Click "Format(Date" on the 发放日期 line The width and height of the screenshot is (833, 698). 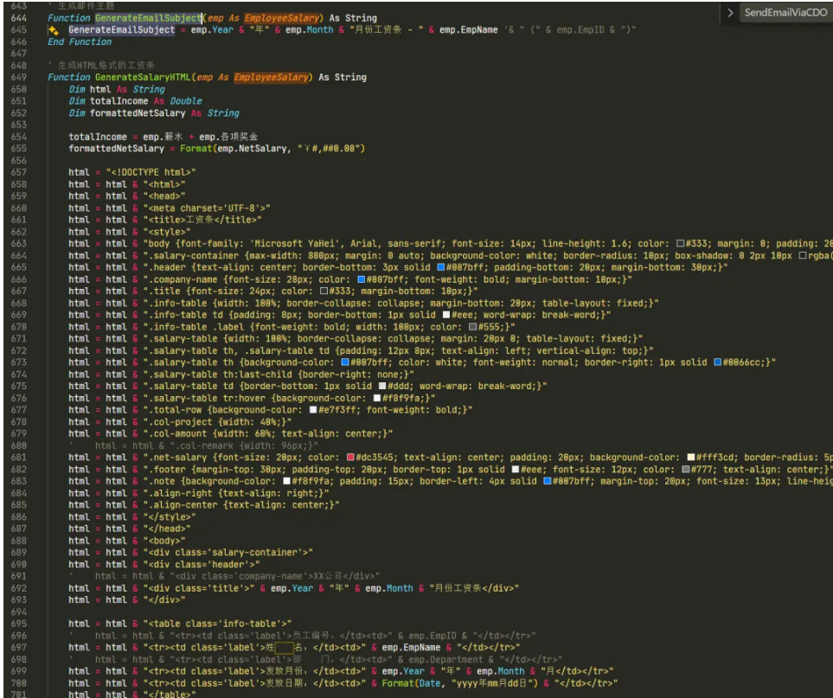411,683
